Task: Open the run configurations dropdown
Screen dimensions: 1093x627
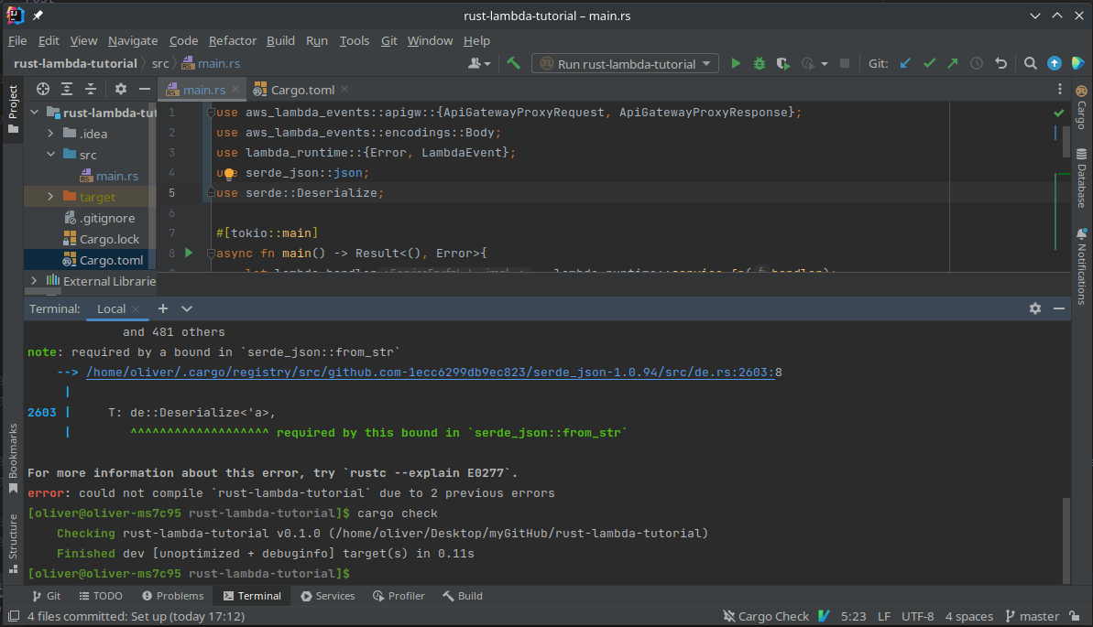Action: [625, 63]
